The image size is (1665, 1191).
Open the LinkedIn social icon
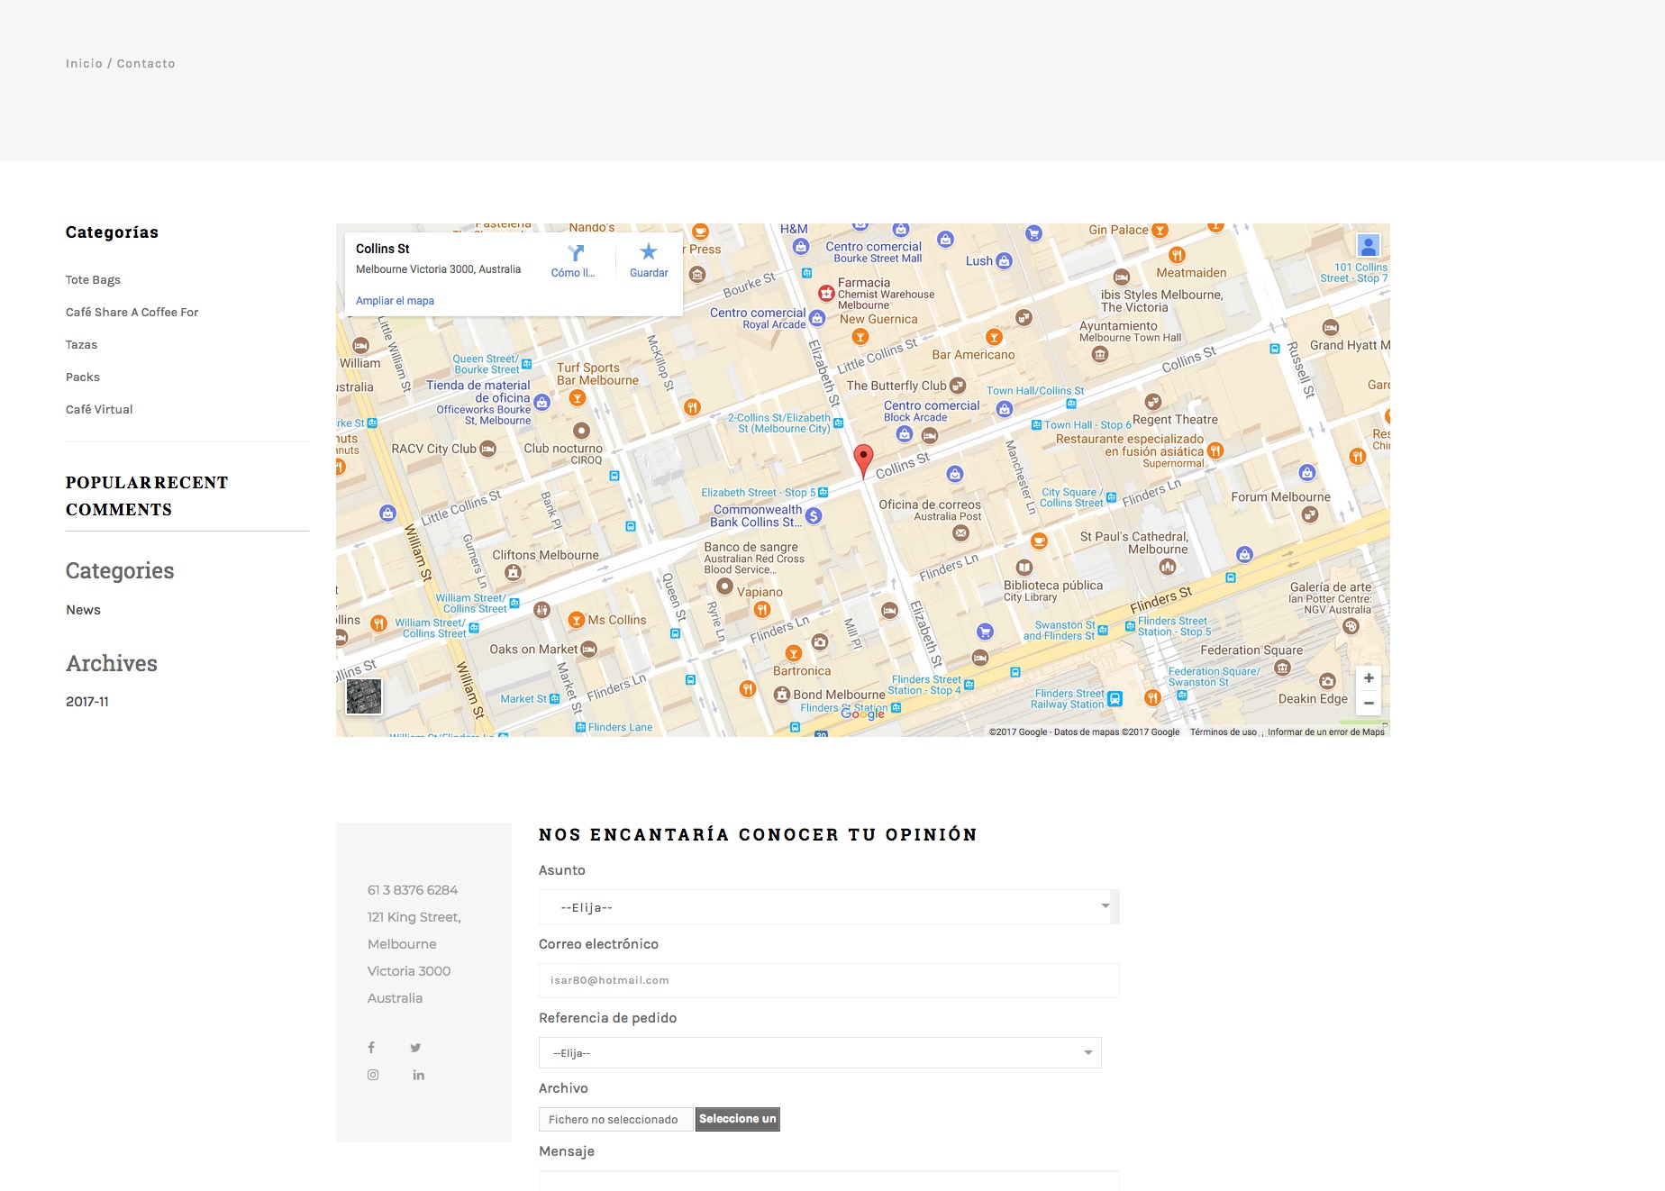(x=418, y=1075)
